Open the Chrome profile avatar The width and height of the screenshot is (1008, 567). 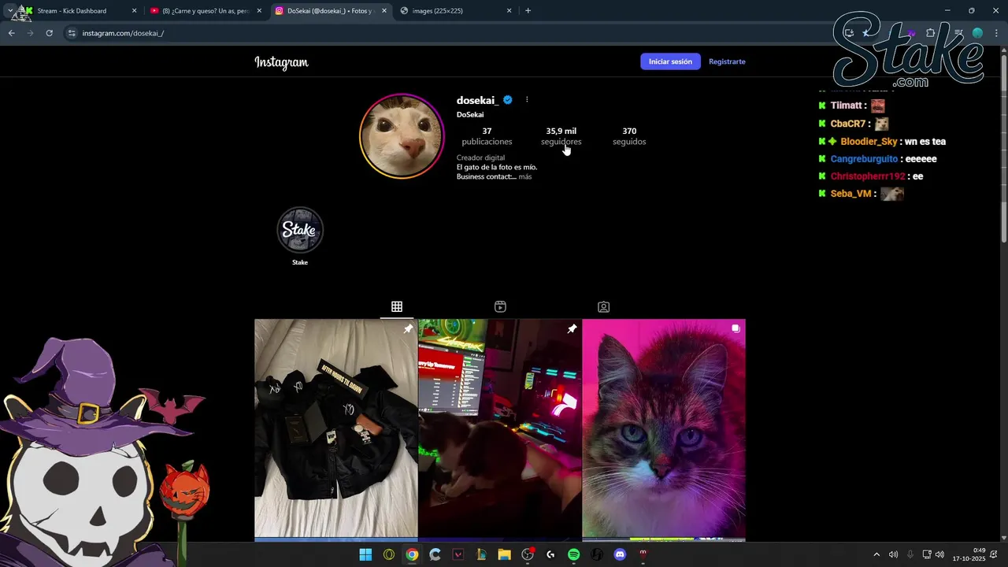pyautogui.click(x=977, y=33)
